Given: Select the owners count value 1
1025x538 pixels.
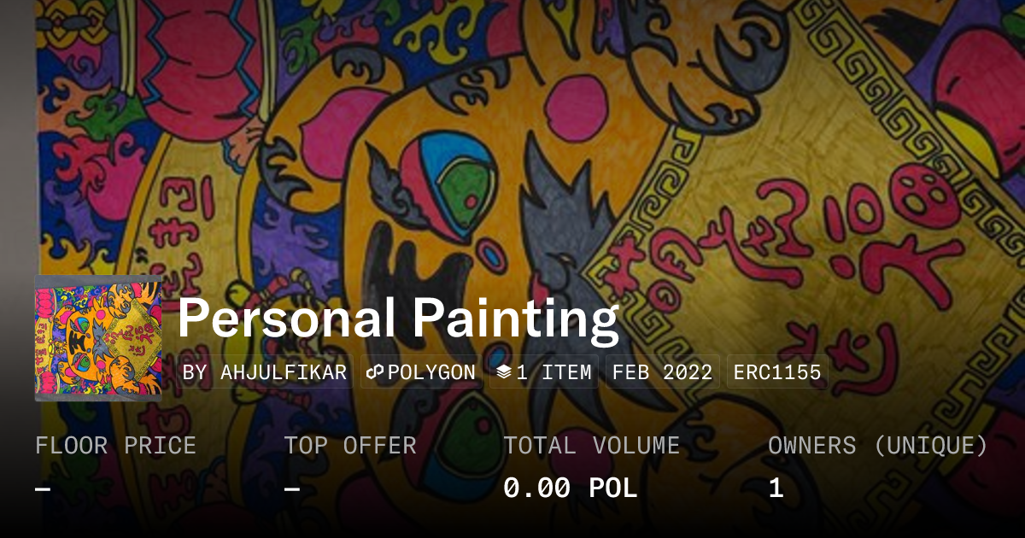Looking at the screenshot, I should tap(776, 488).
